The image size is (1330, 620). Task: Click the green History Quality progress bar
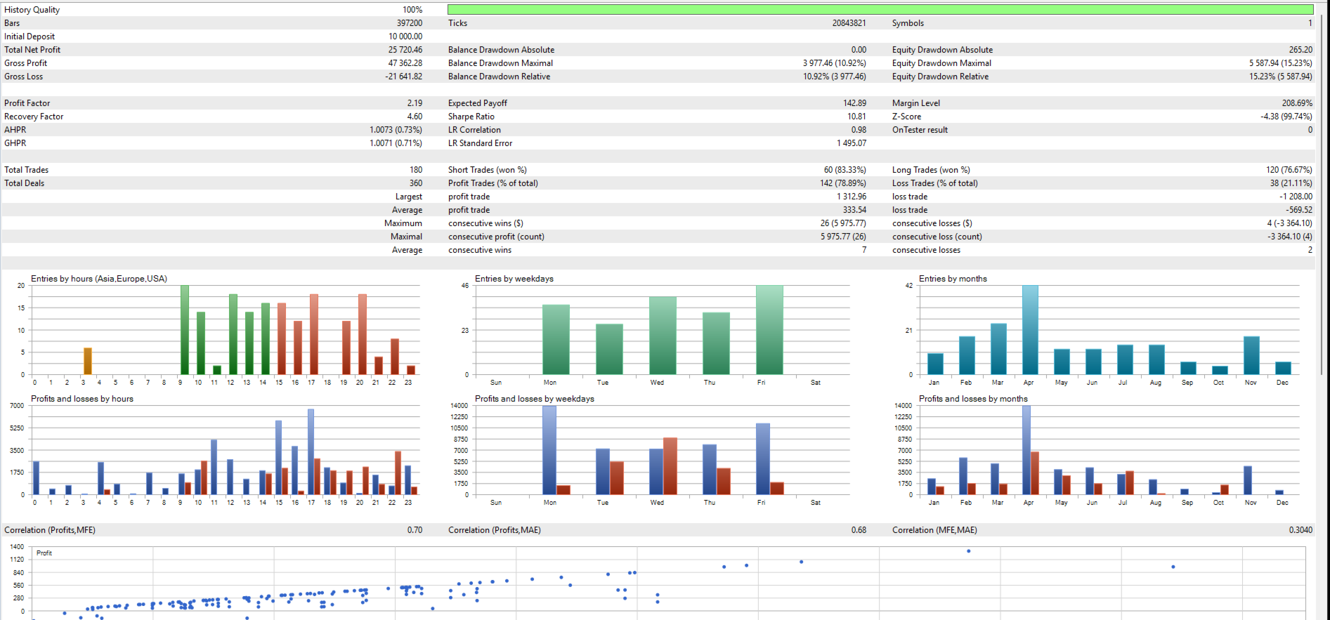tap(880, 10)
